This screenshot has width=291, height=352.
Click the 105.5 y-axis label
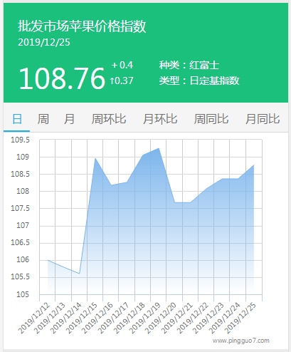pos(20,276)
